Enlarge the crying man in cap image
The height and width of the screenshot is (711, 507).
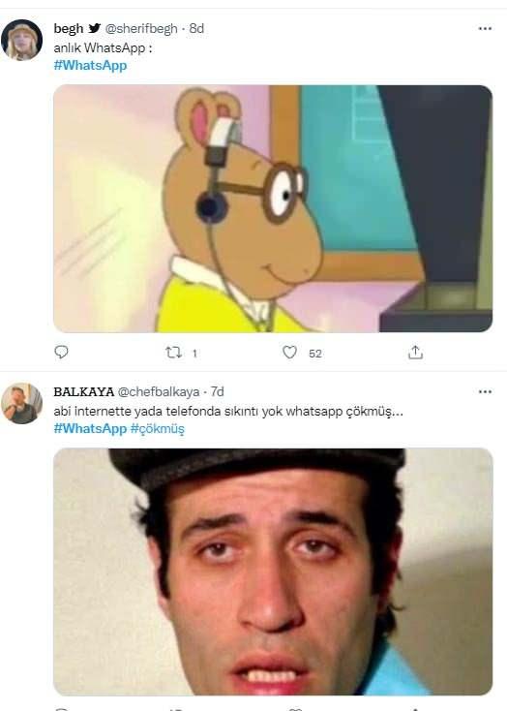coord(273,572)
